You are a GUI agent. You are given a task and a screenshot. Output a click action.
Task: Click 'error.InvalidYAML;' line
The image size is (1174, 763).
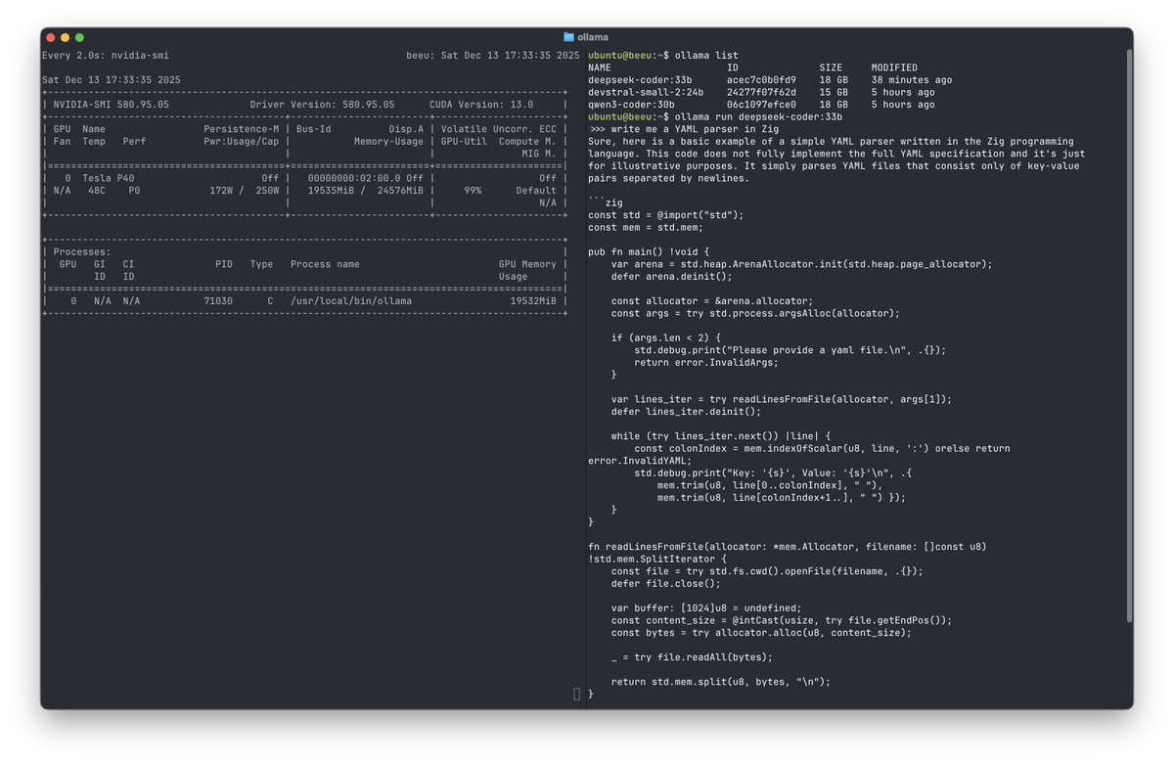pos(640,461)
